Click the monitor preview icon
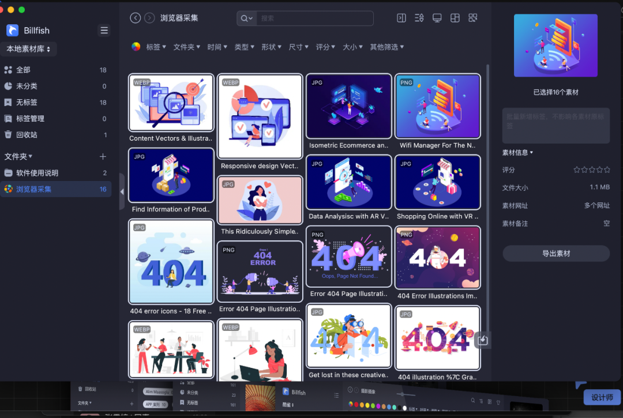 pyautogui.click(x=437, y=18)
